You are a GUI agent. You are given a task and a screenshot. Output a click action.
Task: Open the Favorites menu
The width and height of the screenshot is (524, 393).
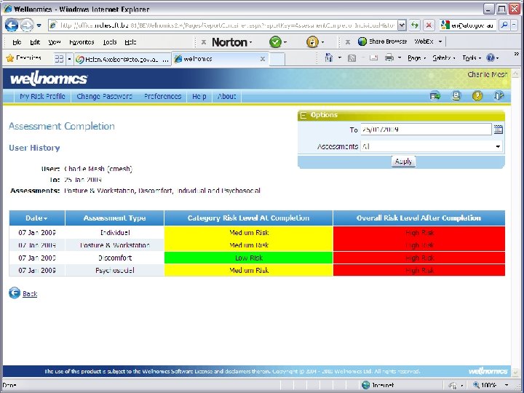[82, 42]
